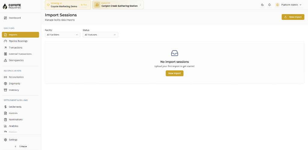Screen dimensions: 308x150
Task: Click the External Transactions receipt icon
Action: (x=5, y=54)
